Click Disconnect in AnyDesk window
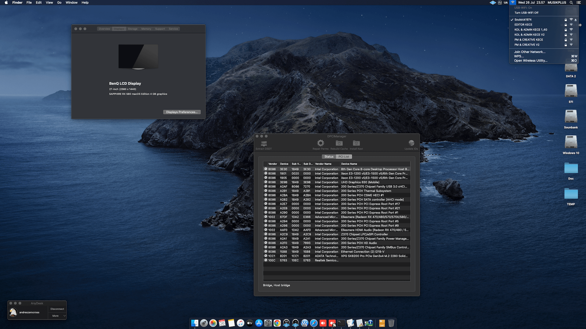Viewport: 586px width, 329px height. [57, 309]
